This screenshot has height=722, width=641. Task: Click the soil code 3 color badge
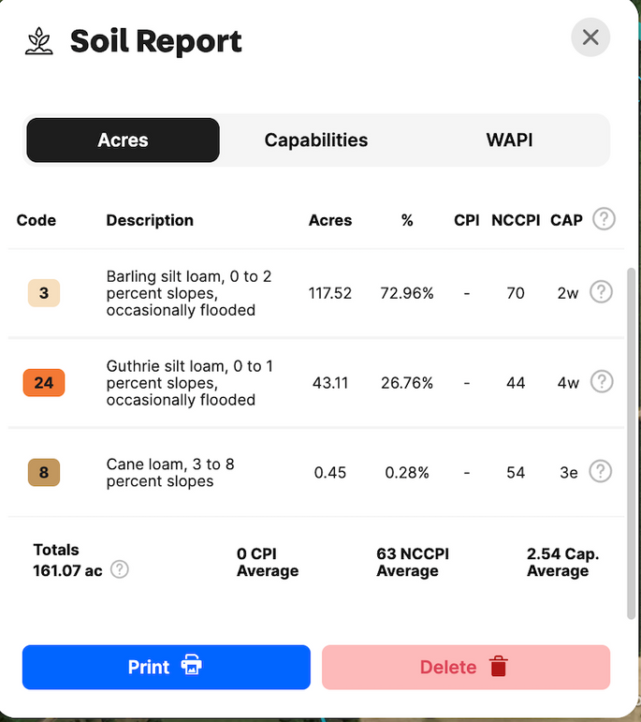pos(44,293)
